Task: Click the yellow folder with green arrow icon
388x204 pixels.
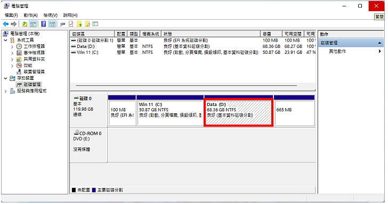Action: (79, 24)
